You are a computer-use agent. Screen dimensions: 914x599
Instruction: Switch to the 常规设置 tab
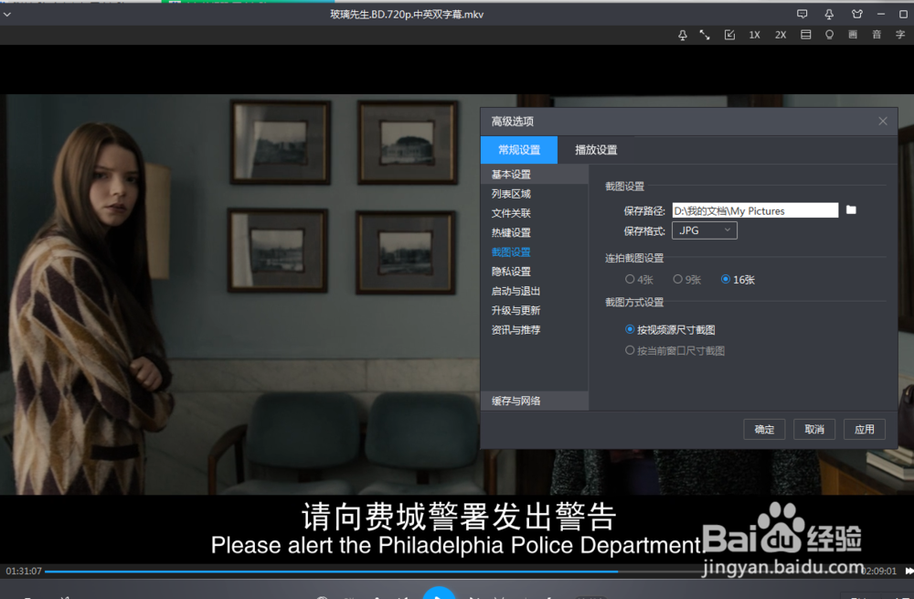519,150
